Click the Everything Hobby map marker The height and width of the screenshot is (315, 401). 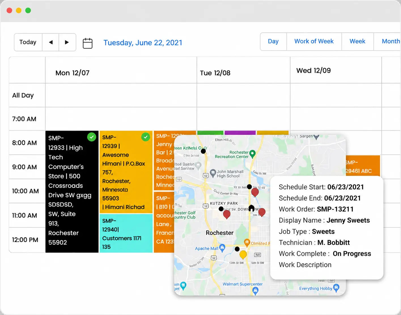[336, 288]
